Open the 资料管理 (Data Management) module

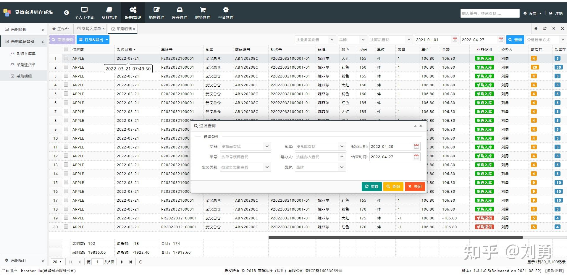[x=109, y=12]
